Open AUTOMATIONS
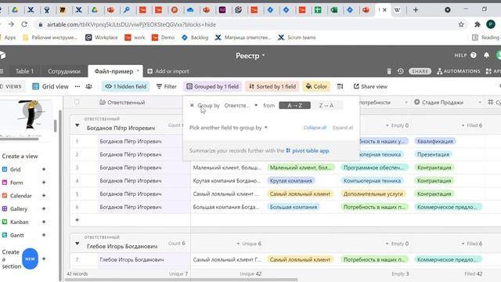The width and height of the screenshot is (501, 282). tap(459, 71)
